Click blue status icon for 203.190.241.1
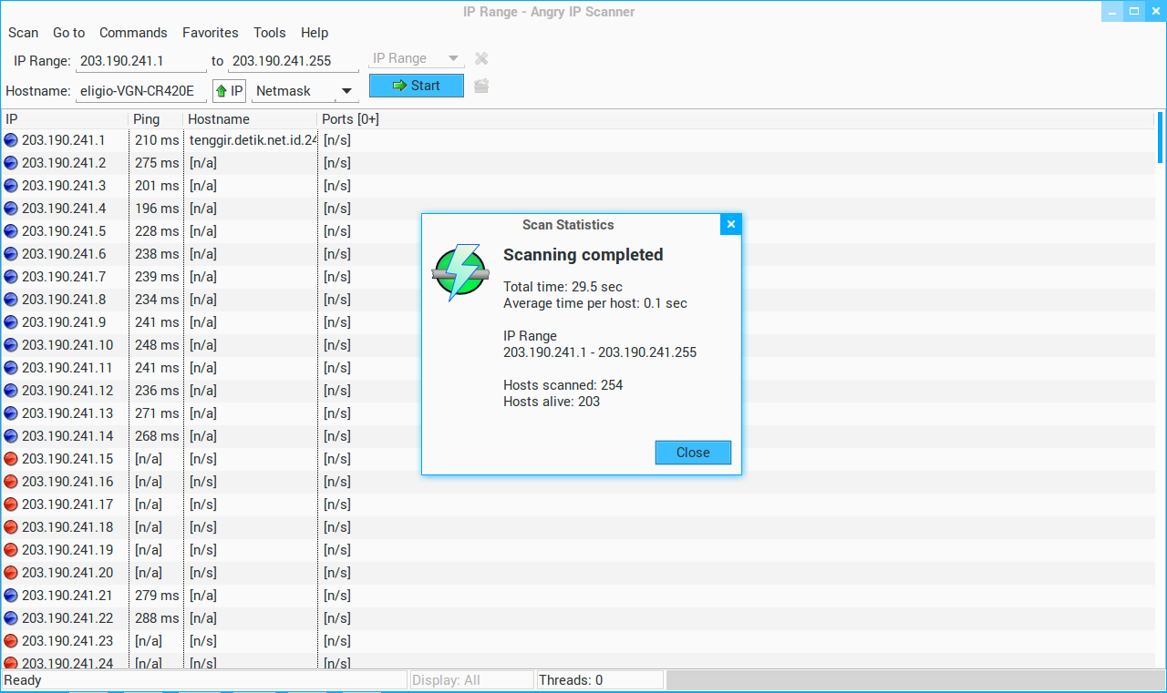 pos(11,140)
